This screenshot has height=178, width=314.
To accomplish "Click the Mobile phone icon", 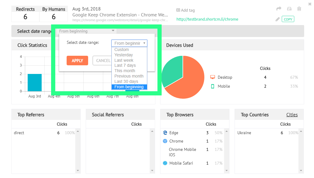I will (212, 86).
